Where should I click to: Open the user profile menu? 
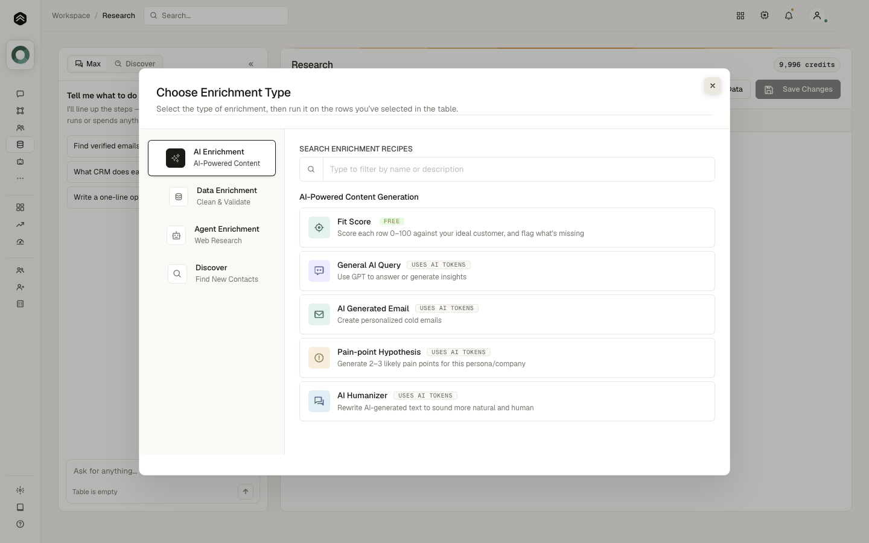coord(817,16)
